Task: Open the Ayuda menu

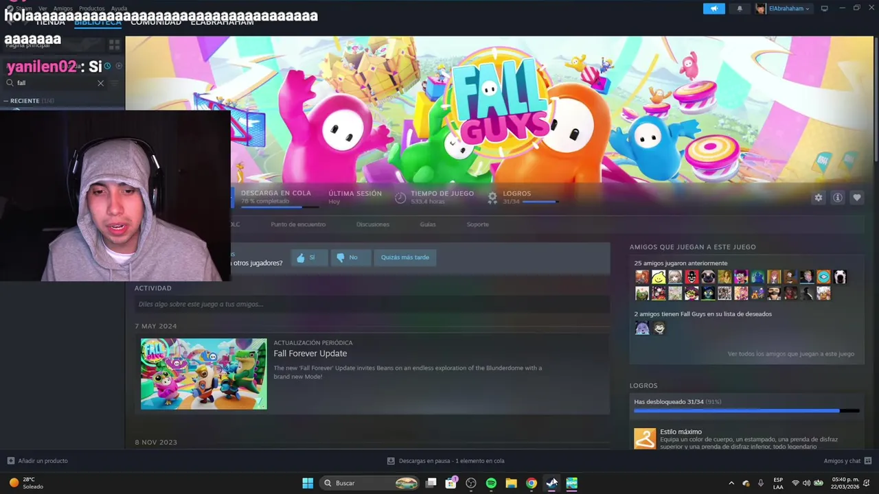Action: [x=119, y=8]
